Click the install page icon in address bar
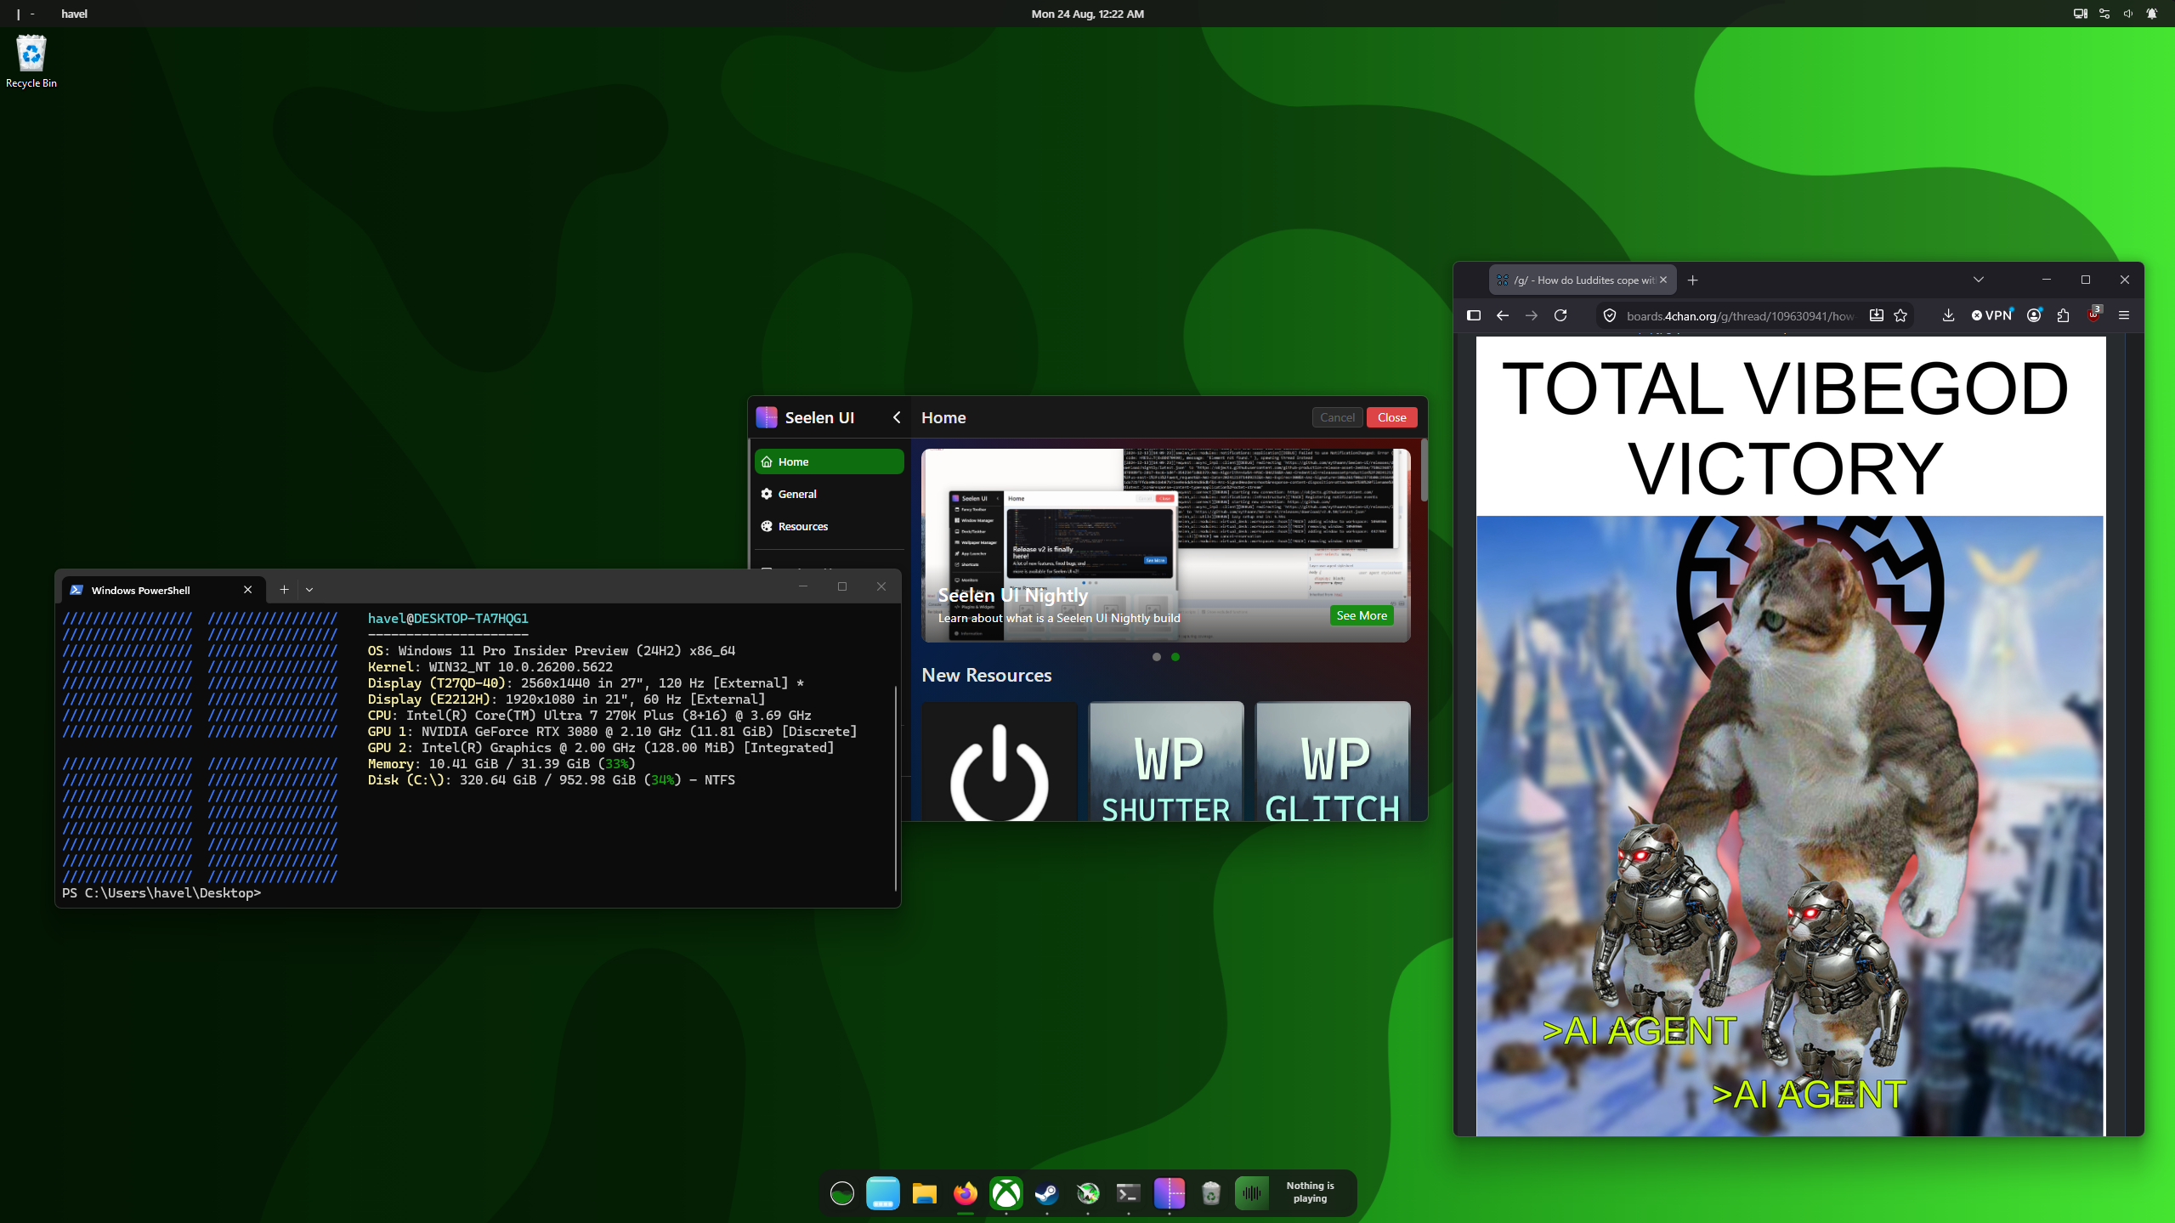Screen dimensions: 2175x1223 pyautogui.click(x=1876, y=315)
